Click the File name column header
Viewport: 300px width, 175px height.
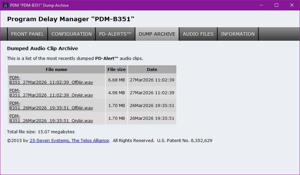click(56, 70)
